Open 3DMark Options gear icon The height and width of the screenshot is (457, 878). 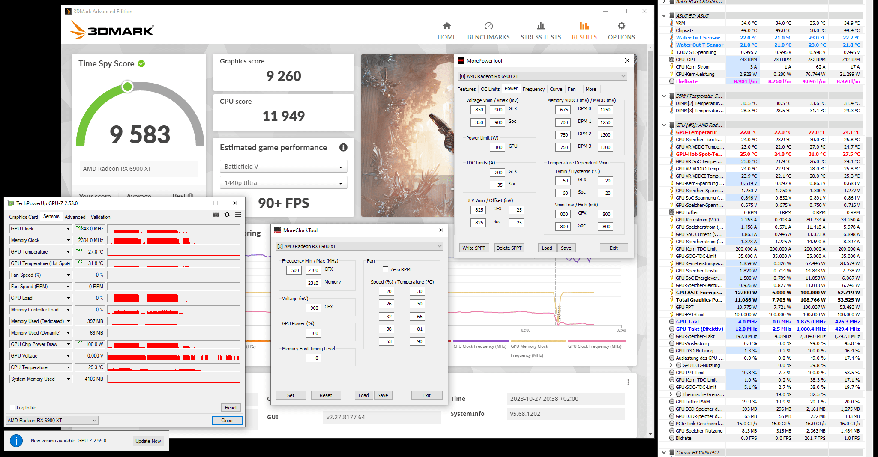[621, 26]
